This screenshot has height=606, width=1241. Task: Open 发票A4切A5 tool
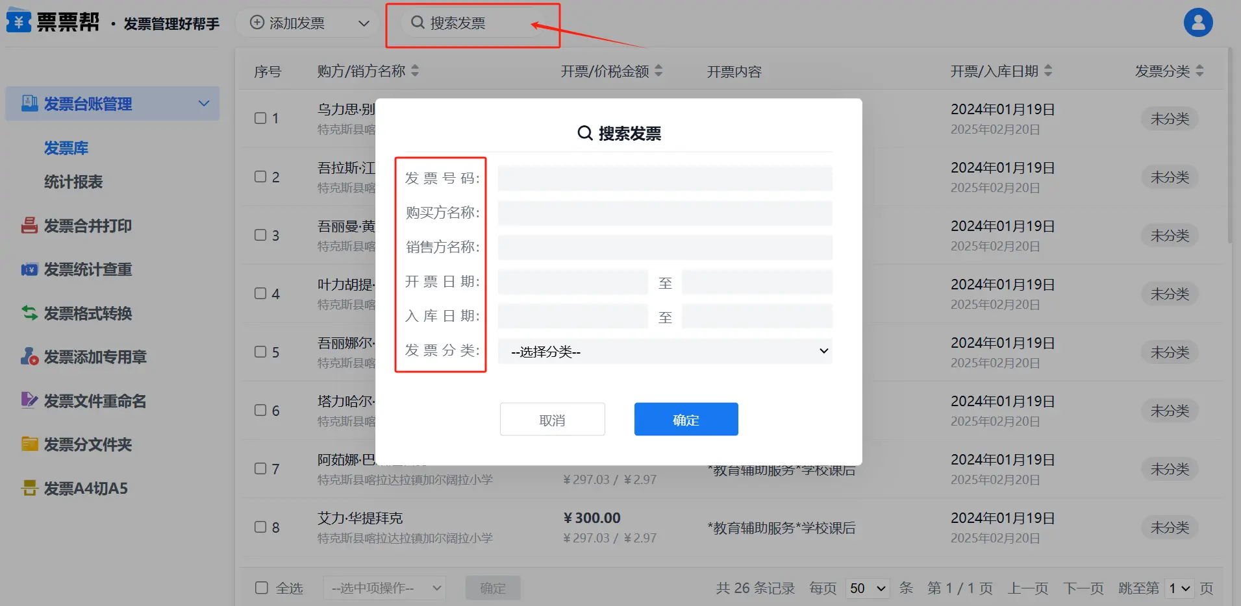pos(85,489)
